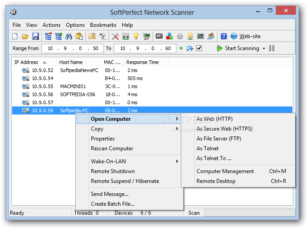Expand all nodes tree icon with plus
The height and width of the screenshot is (229, 308).
(x=59, y=36)
